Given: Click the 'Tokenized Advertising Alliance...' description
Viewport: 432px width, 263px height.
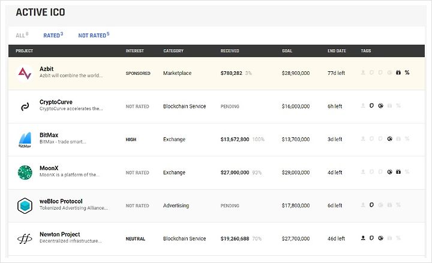Looking at the screenshot, I should [74, 208].
